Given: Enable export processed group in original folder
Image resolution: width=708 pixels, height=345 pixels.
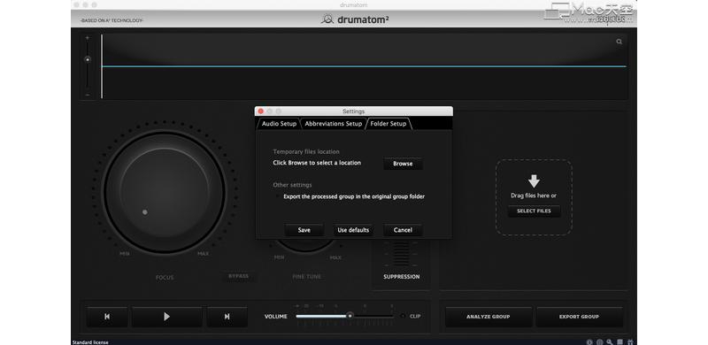Looking at the screenshot, I should (x=277, y=196).
